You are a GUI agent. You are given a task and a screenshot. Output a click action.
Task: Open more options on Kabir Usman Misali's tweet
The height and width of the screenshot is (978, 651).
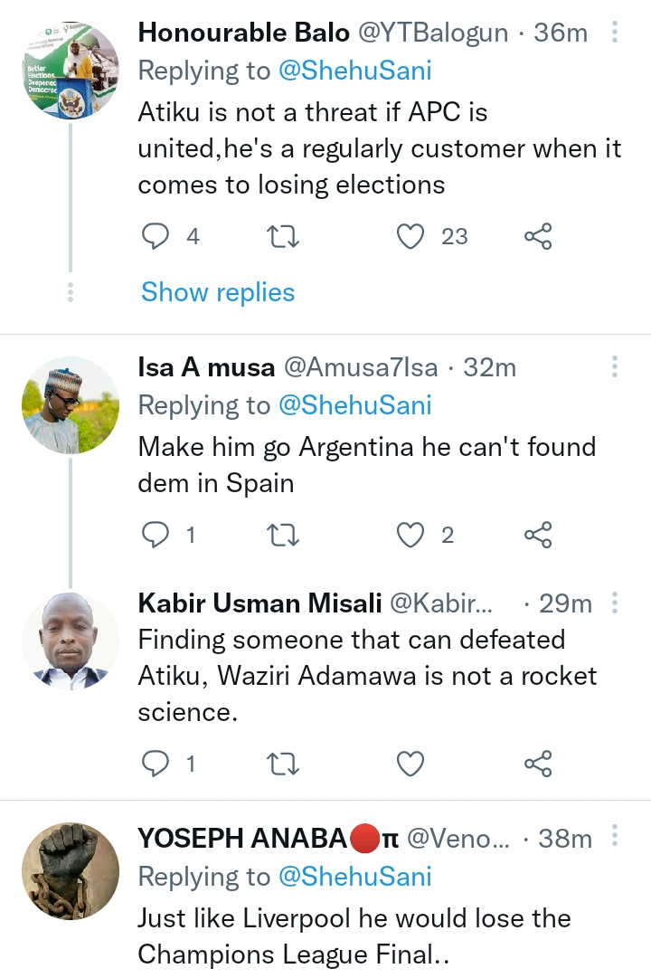coord(615,603)
